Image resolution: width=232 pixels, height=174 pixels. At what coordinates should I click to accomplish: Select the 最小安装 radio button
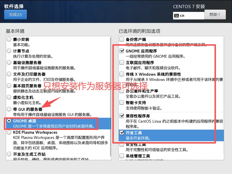pyautogui.click(x=9, y=39)
